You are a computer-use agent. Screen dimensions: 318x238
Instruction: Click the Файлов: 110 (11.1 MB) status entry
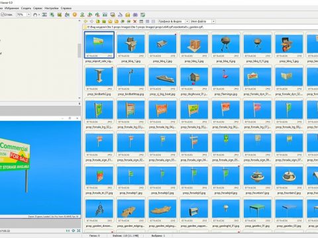(126, 236)
